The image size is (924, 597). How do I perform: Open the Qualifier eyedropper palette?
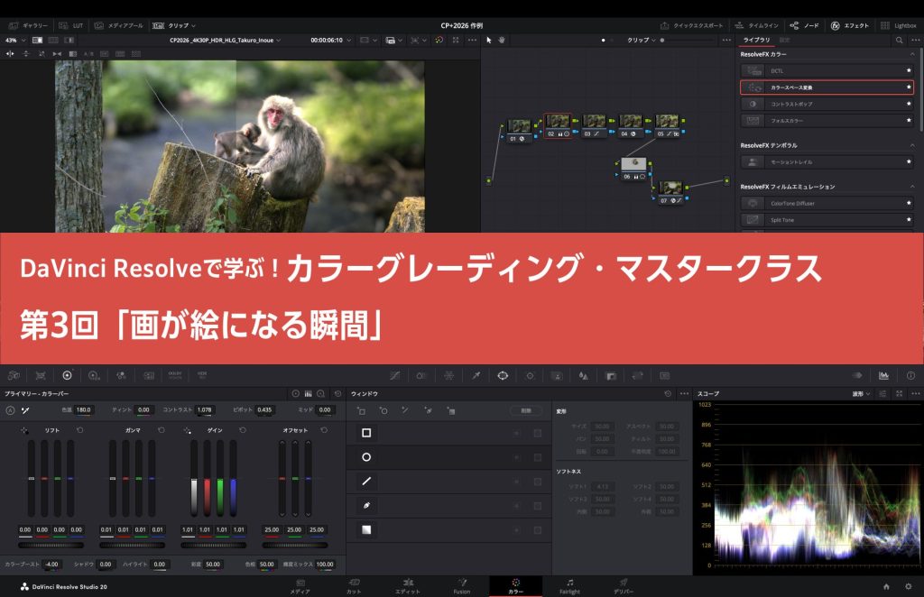[x=476, y=375]
